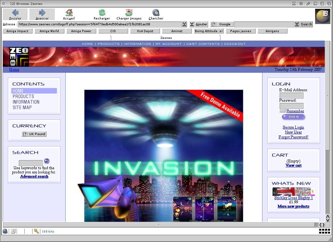Open the search history dropdown arrow
The width and height of the screenshot is (333, 242).
coord(297,24)
